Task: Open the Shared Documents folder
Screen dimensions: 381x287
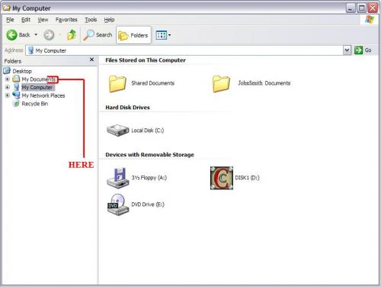Action: tap(142, 83)
